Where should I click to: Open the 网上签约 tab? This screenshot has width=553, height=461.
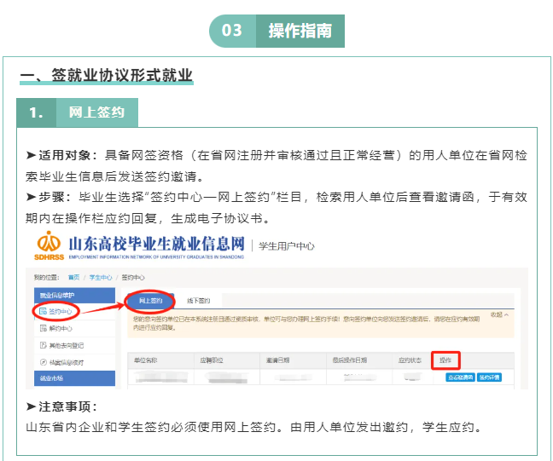(151, 301)
